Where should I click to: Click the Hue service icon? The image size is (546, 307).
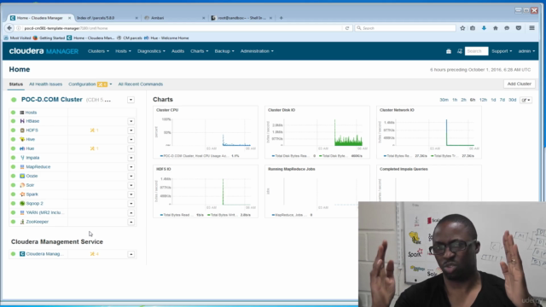(x=22, y=148)
